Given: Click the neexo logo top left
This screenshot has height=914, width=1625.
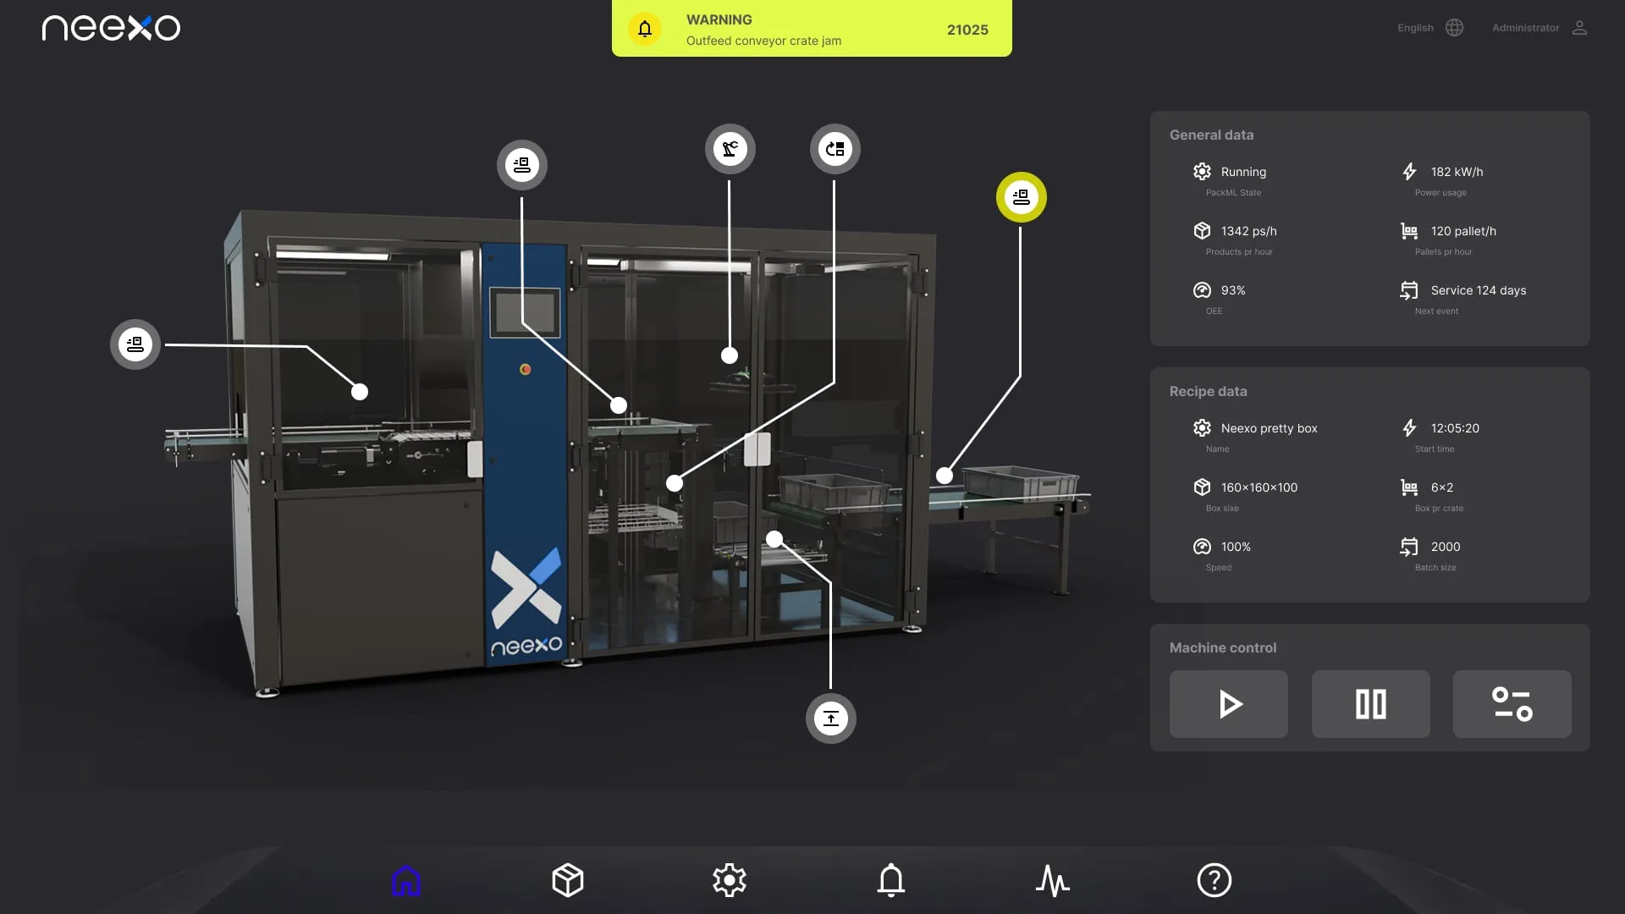Looking at the screenshot, I should point(111,28).
